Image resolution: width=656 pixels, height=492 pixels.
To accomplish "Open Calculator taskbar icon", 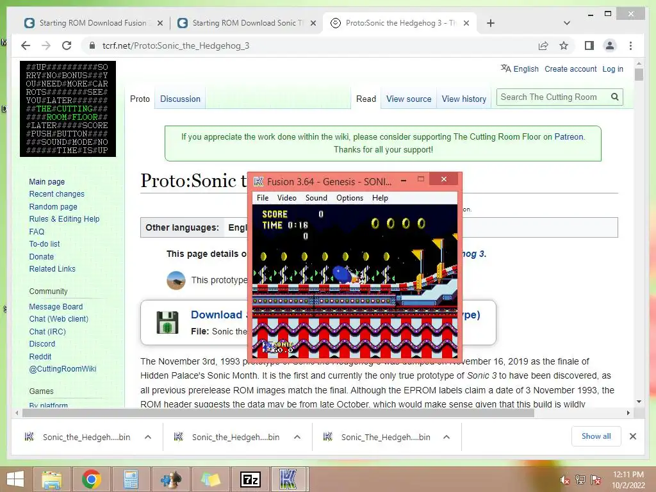I will coord(131,479).
